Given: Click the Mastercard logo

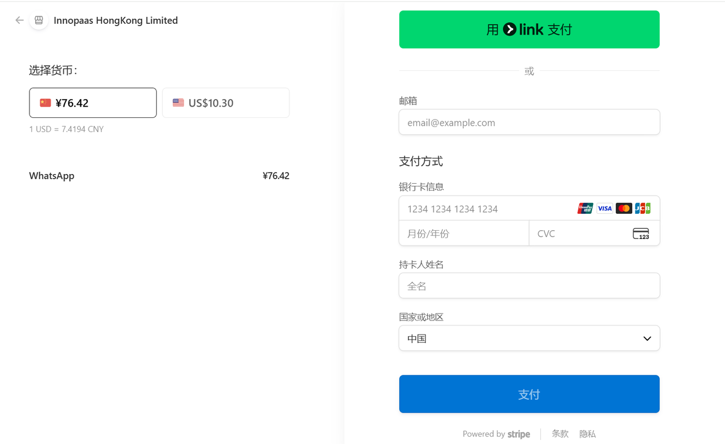Looking at the screenshot, I should [x=624, y=209].
